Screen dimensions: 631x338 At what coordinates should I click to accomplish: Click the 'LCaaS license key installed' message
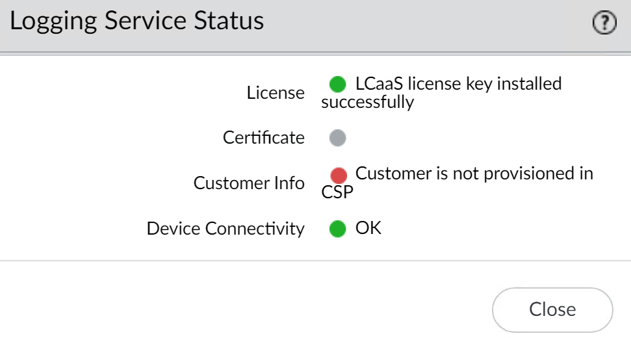tap(458, 84)
